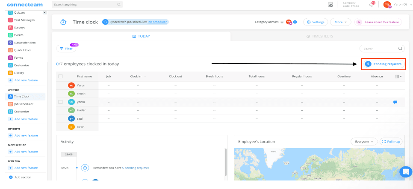Collapse the sidebar with the arrow
The image size is (413, 189).
(x=45, y=12)
